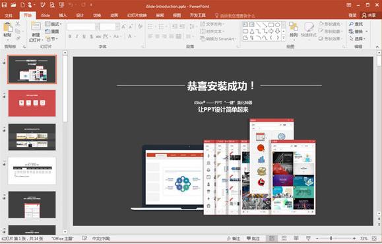Click the zoom in plus button
Viewport: 382px width, 244px height.
pyautogui.click(x=354, y=238)
